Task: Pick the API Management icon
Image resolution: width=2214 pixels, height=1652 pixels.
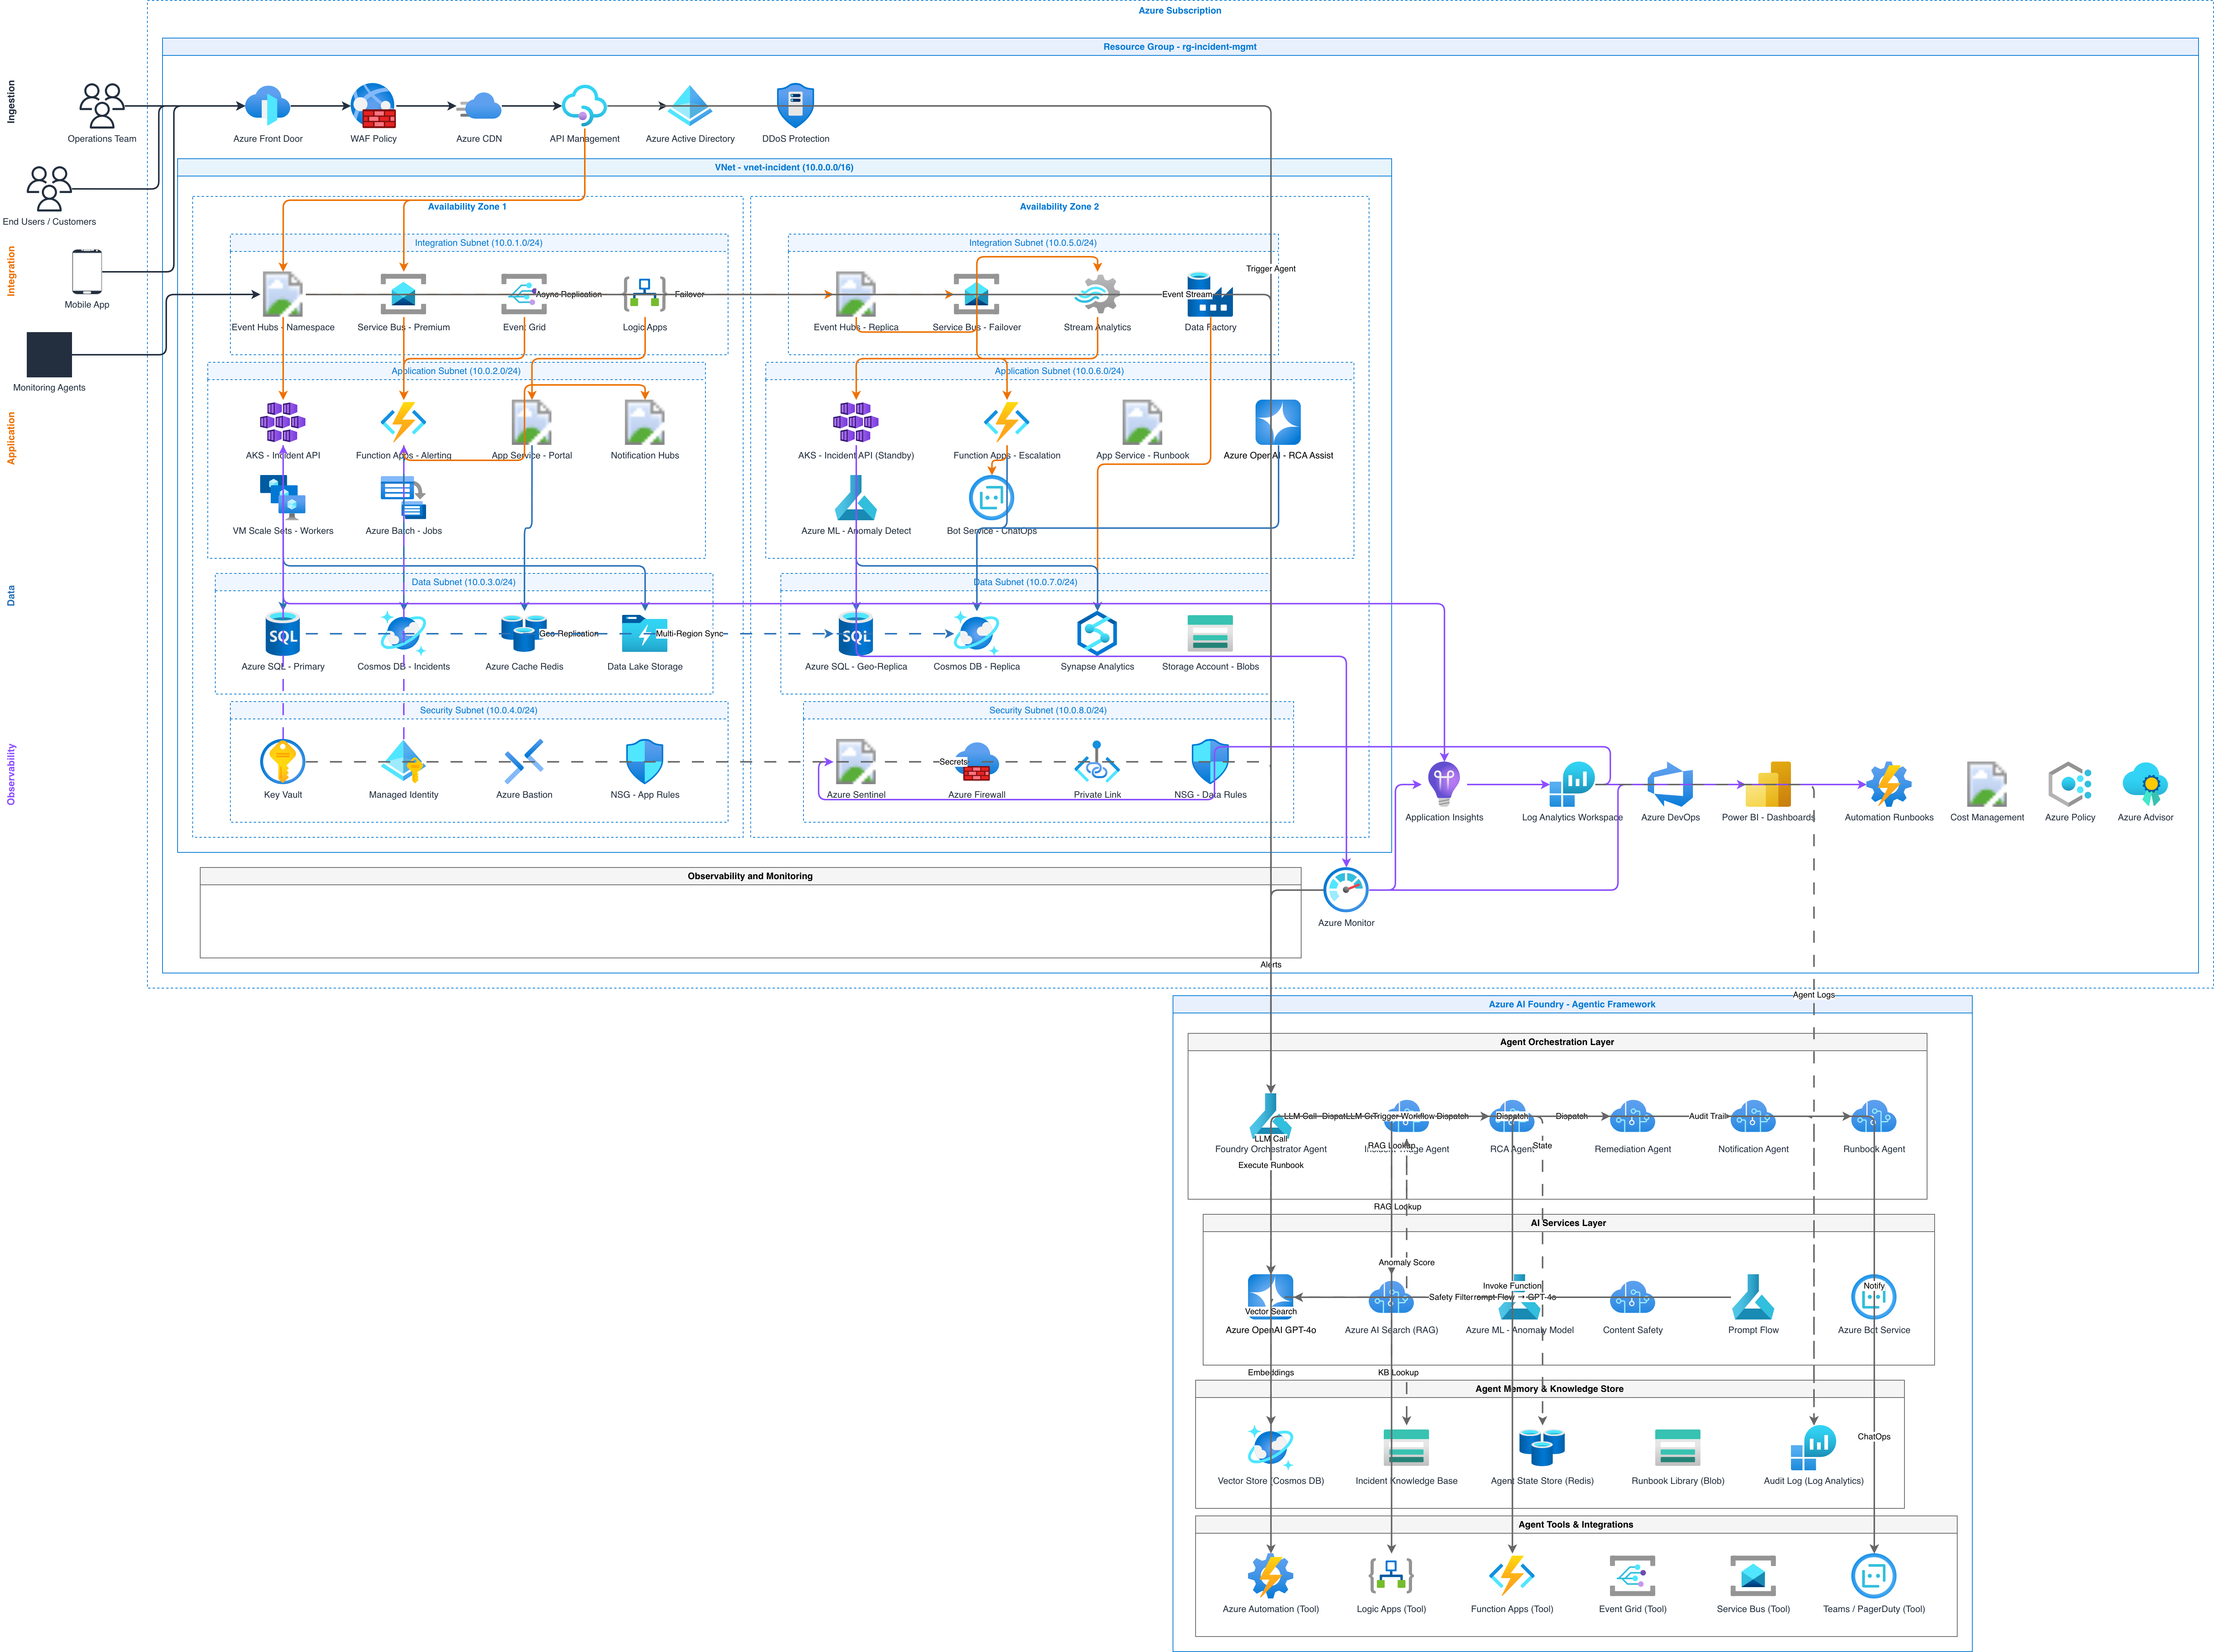Action: click(584, 106)
